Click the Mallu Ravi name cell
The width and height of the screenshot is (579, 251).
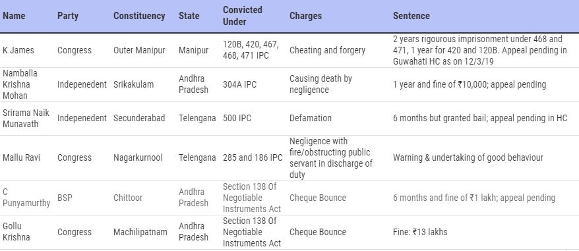coord(21,157)
